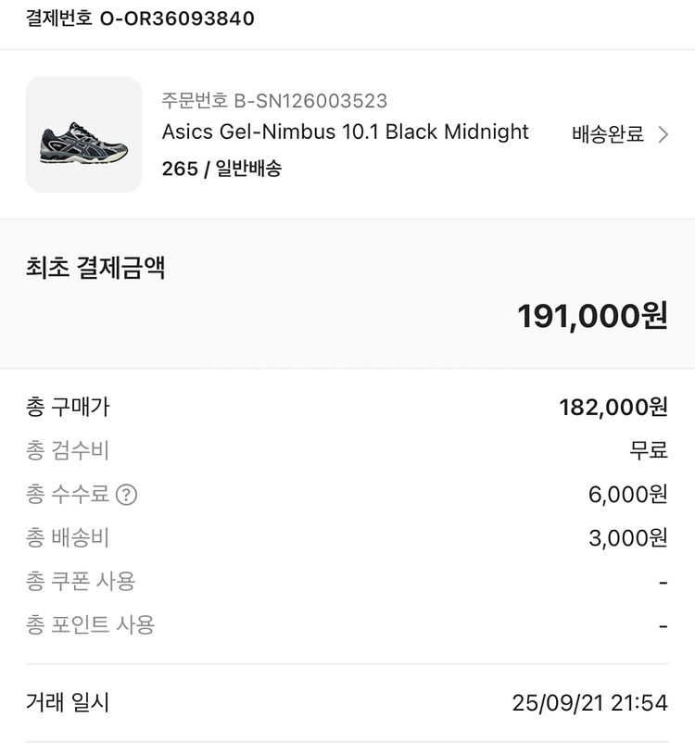Click the 총 수수료 fee label

pyautogui.click(x=68, y=494)
